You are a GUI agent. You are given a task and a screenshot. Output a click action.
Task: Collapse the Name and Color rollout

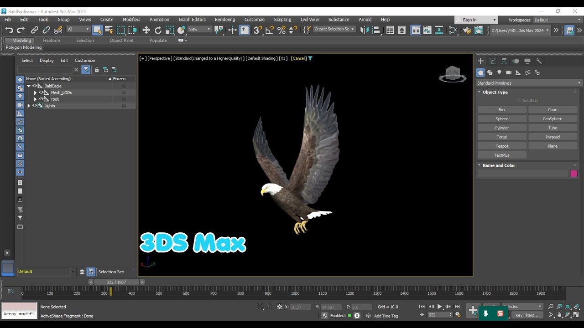(479, 165)
